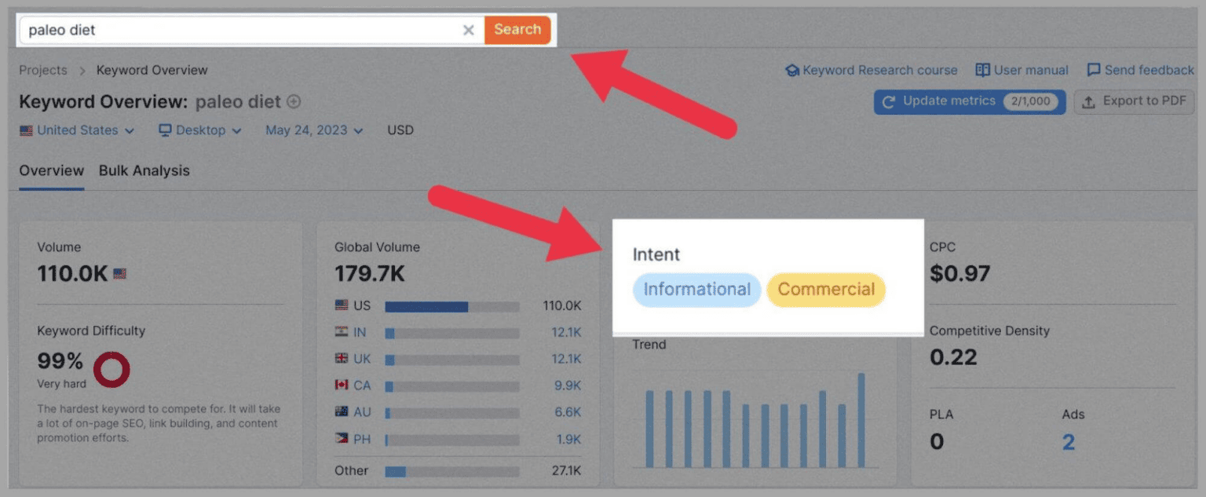
Task: Navigate back via the Projects breadcrumb
Action: (x=43, y=70)
